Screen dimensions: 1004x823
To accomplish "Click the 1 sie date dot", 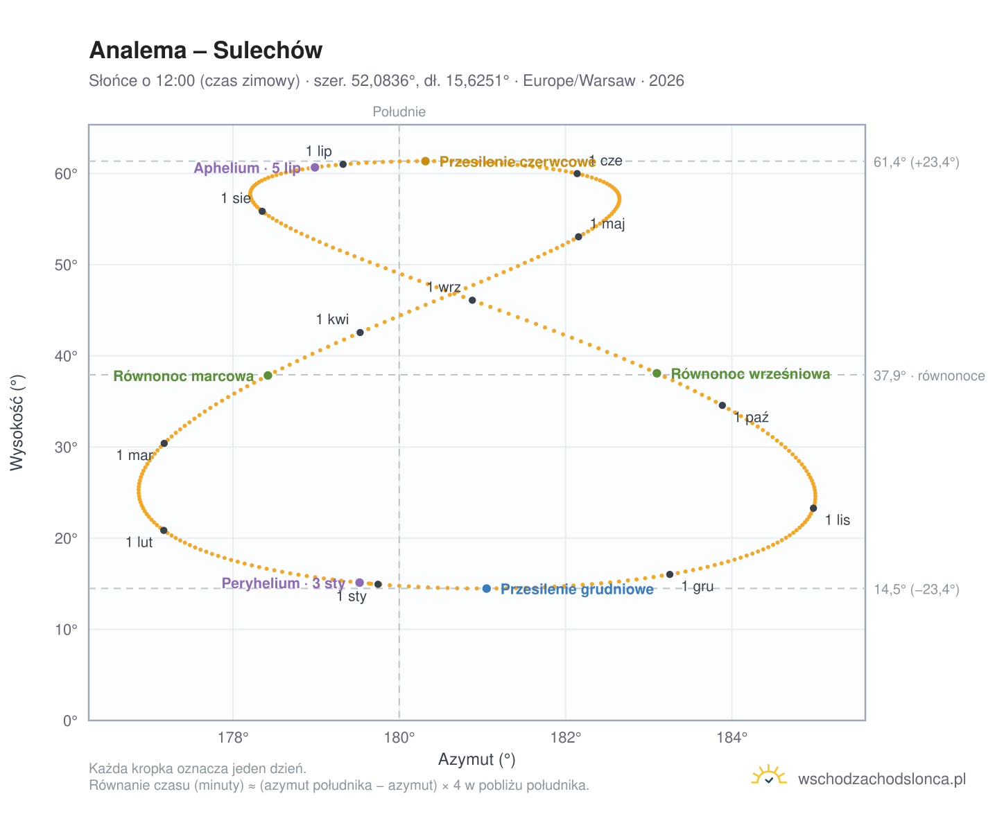I will pos(262,211).
